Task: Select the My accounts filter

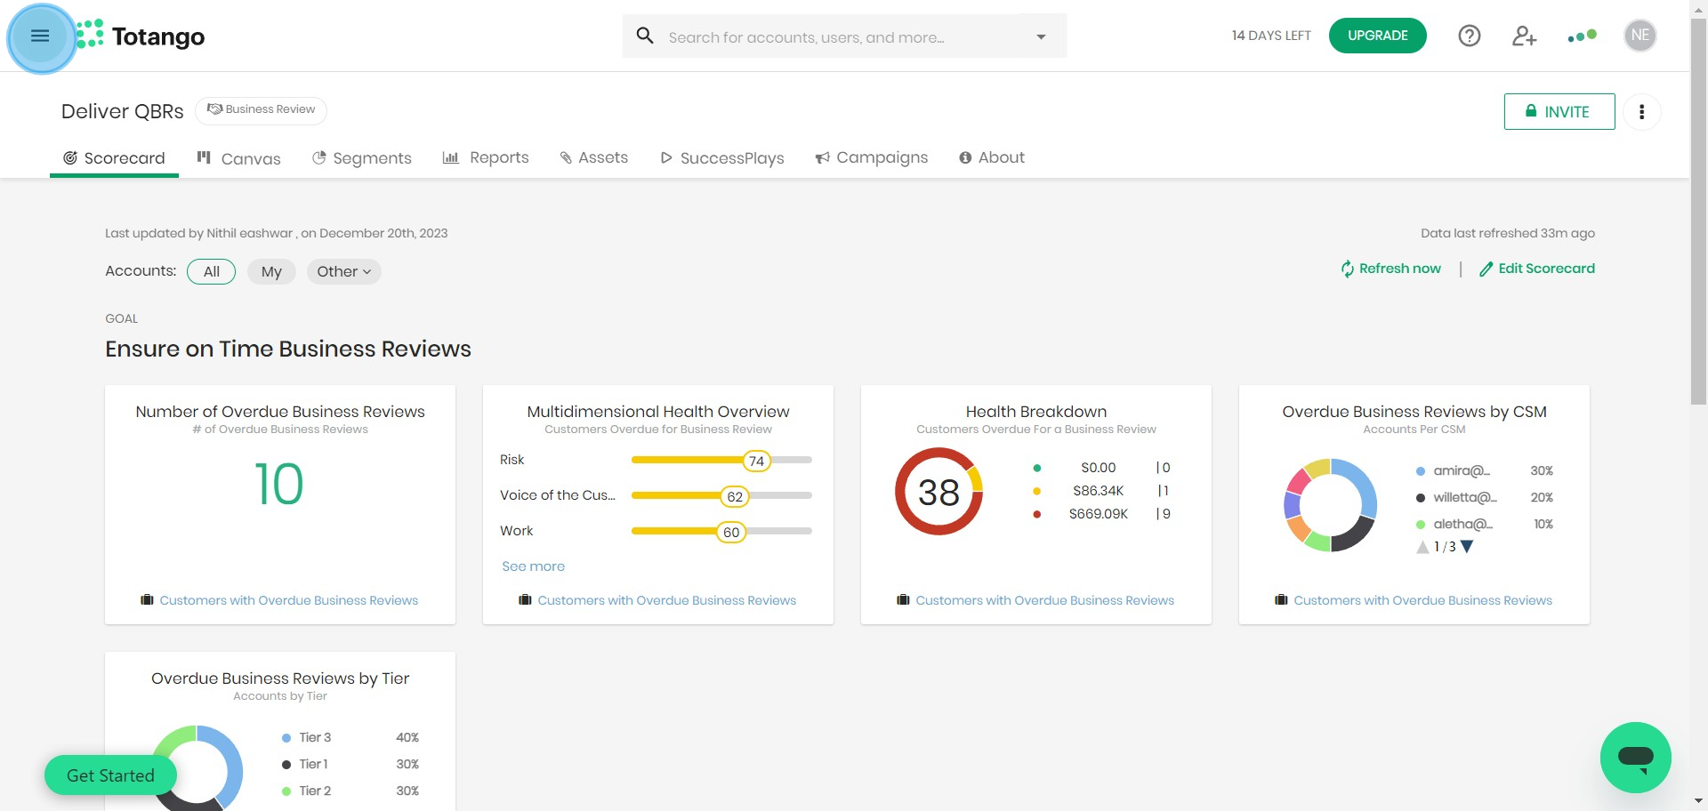Action: (271, 271)
